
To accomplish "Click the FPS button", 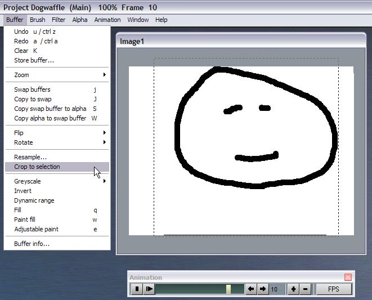I will pyautogui.click(x=334, y=289).
